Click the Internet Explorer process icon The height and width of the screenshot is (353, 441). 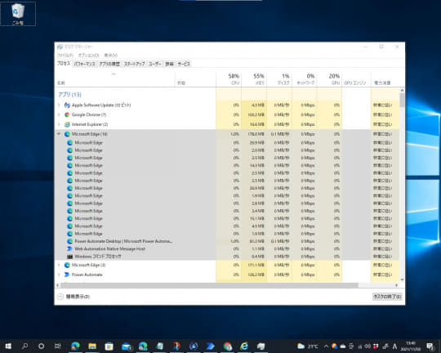tap(67, 124)
